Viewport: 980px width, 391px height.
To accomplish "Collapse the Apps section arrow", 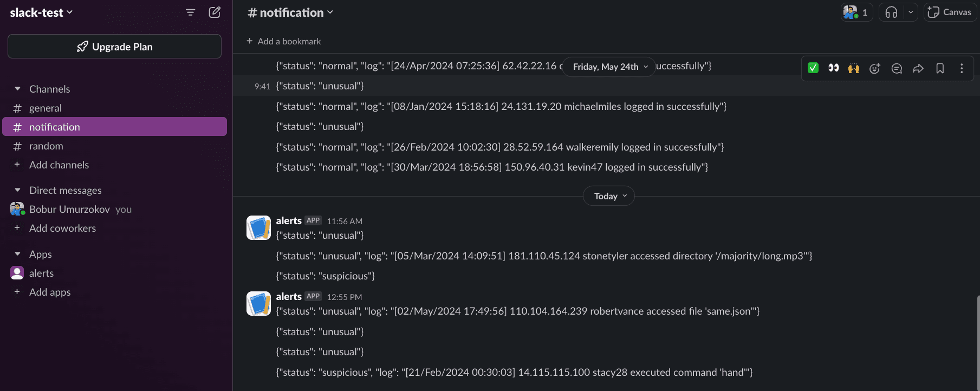I will pos(17,254).
